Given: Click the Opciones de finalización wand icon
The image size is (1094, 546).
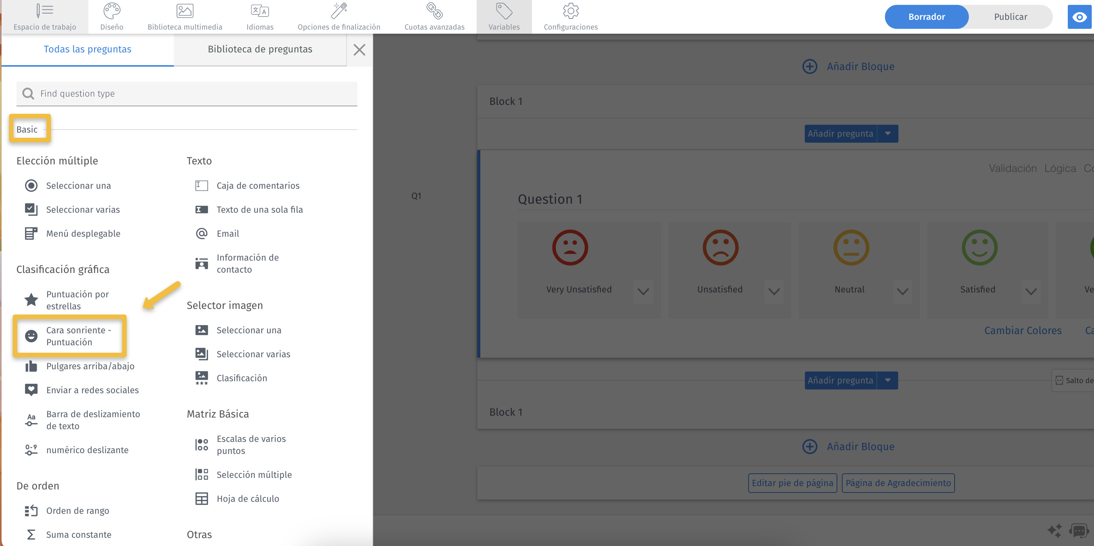Looking at the screenshot, I should point(338,12).
